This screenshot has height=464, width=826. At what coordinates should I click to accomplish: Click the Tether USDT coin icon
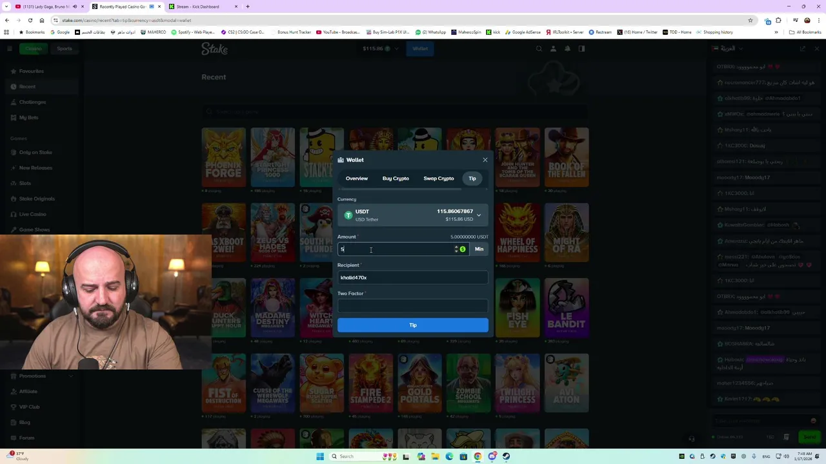pyautogui.click(x=348, y=215)
